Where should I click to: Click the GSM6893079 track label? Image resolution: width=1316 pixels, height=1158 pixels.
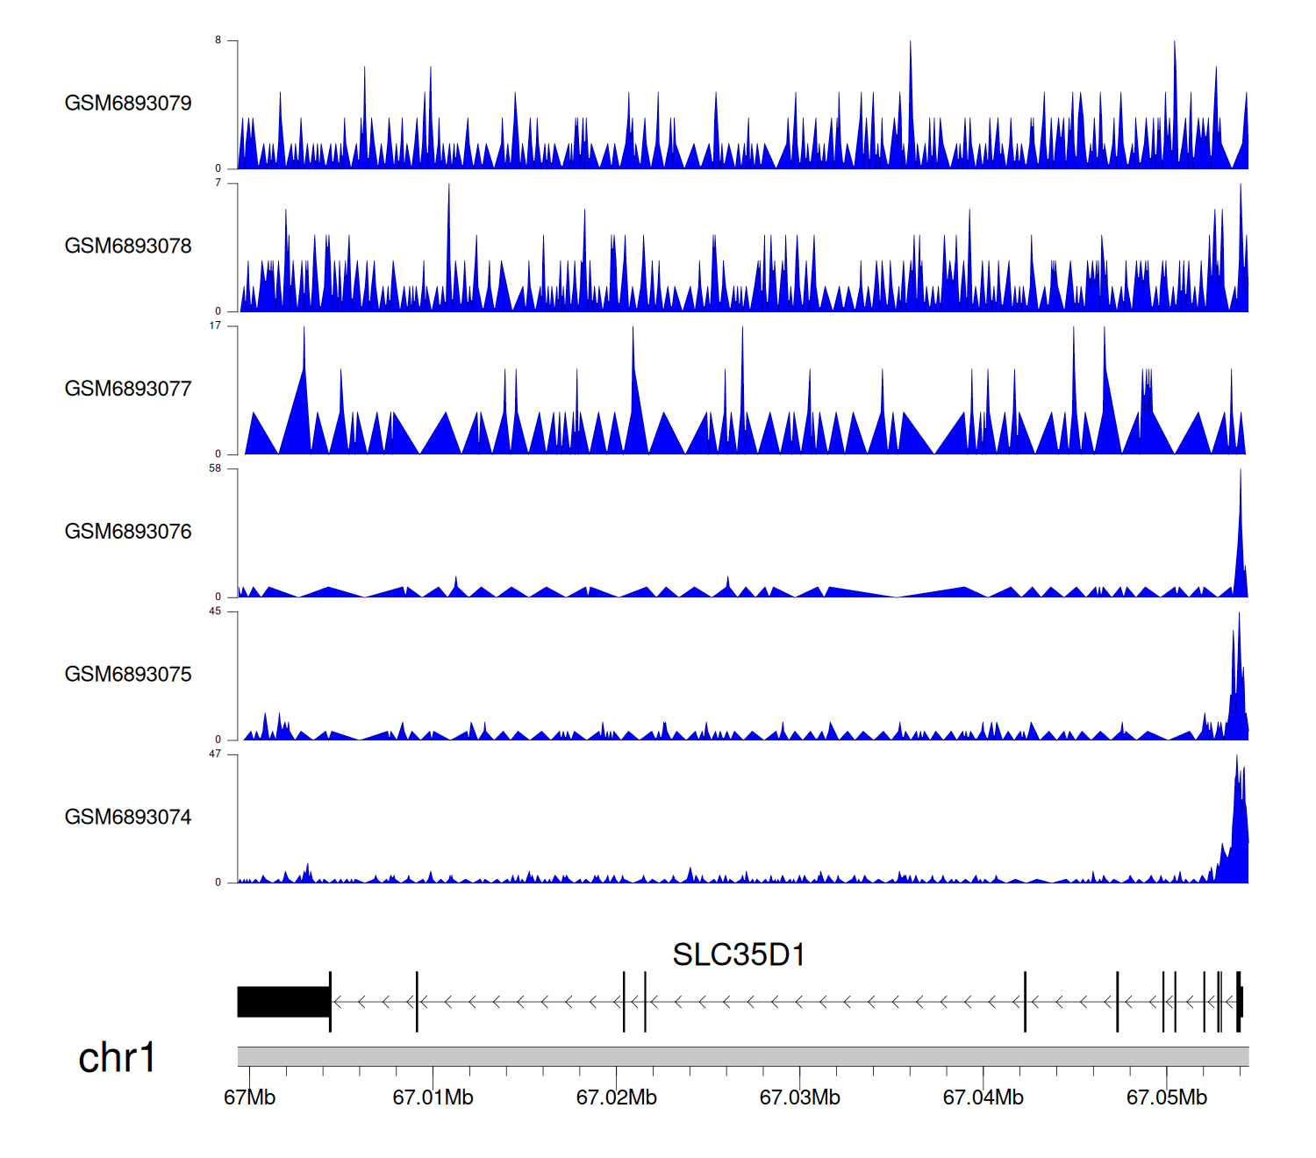(x=128, y=104)
